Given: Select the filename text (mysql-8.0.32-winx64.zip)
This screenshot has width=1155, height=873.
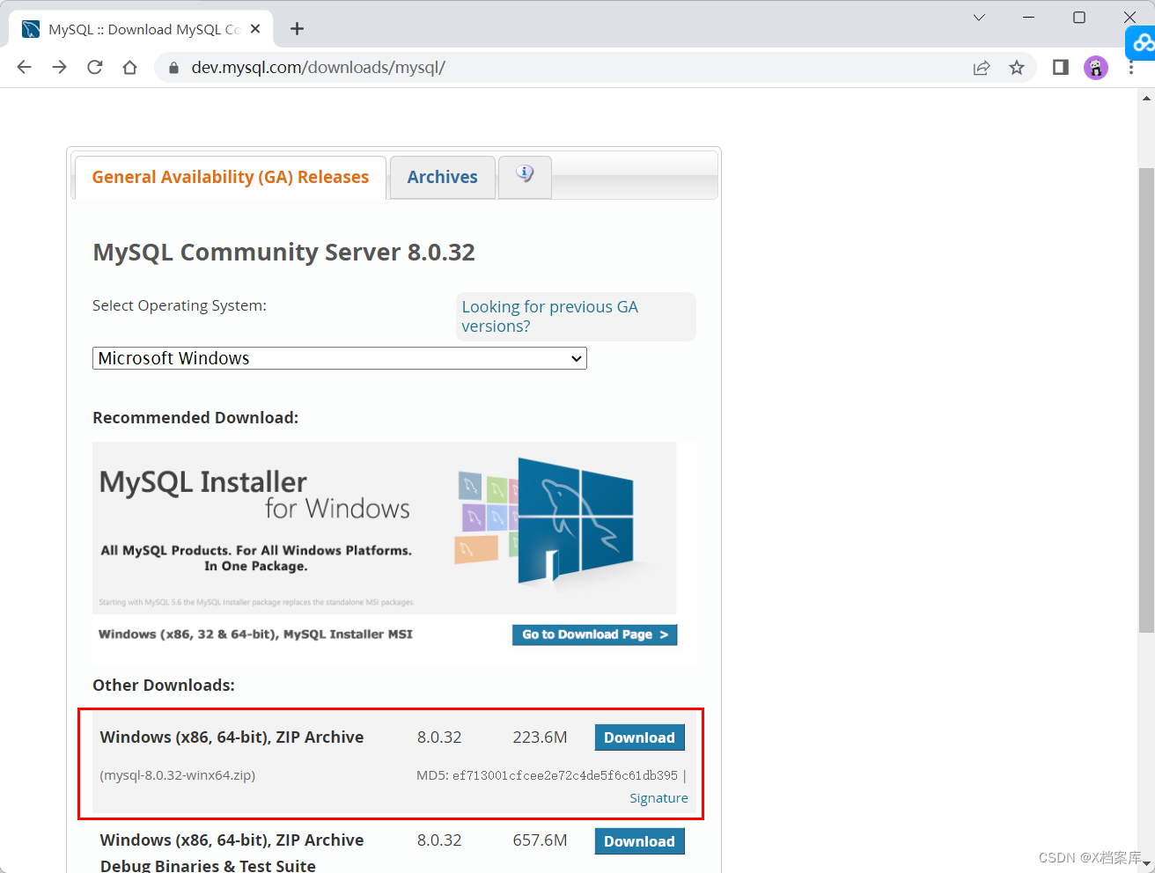Looking at the screenshot, I should click(x=178, y=775).
